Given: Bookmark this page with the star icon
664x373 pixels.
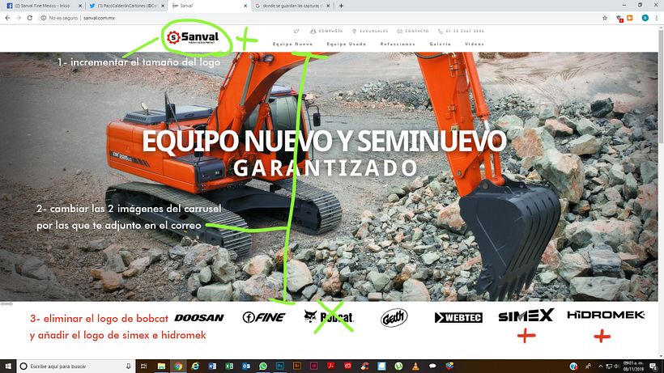Looking at the screenshot, I should pyautogui.click(x=605, y=17).
